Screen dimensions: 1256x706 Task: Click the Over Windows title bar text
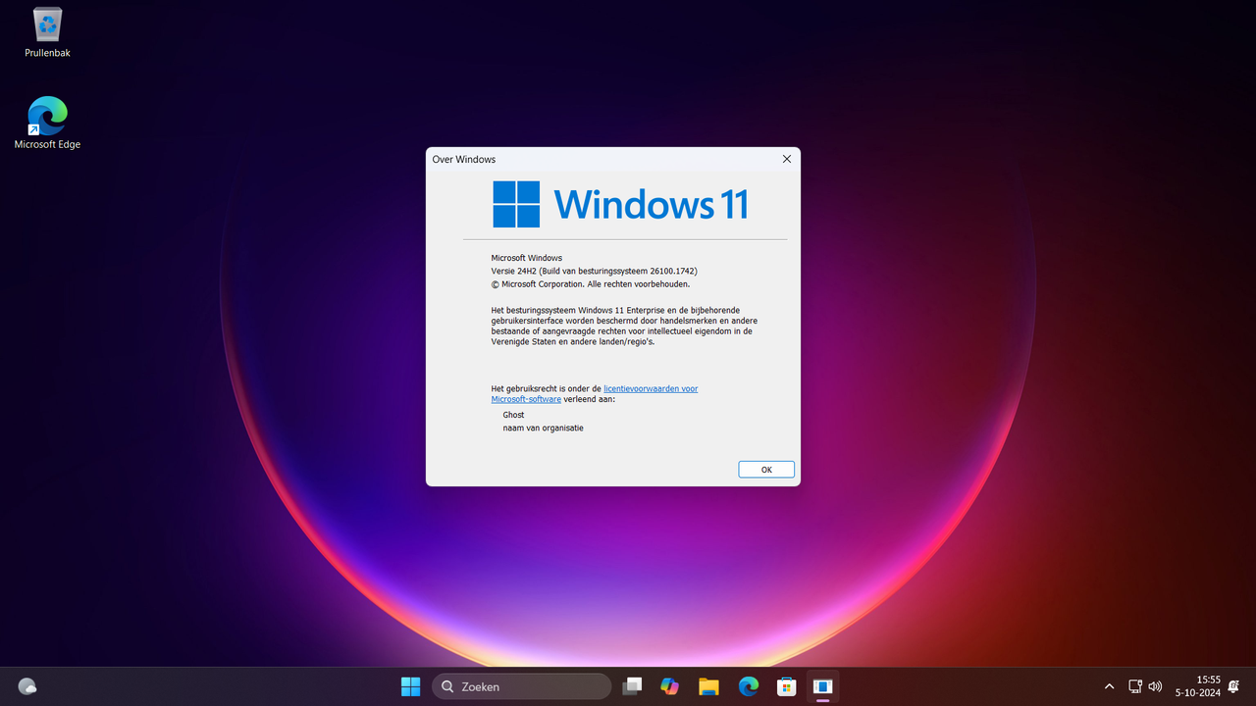pos(464,159)
